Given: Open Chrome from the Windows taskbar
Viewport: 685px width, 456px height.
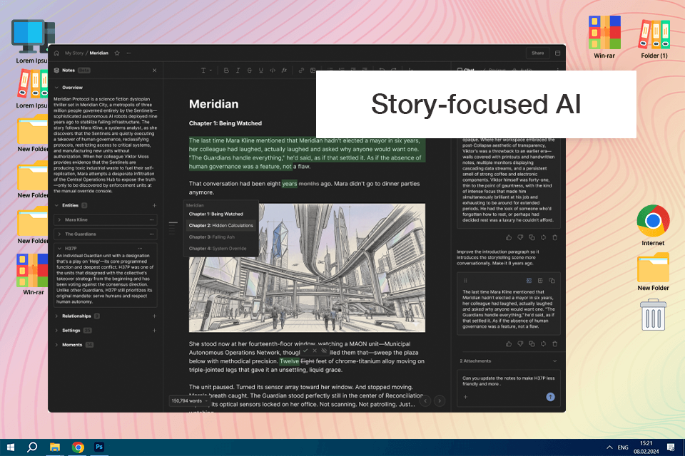Looking at the screenshot, I should (x=78, y=447).
